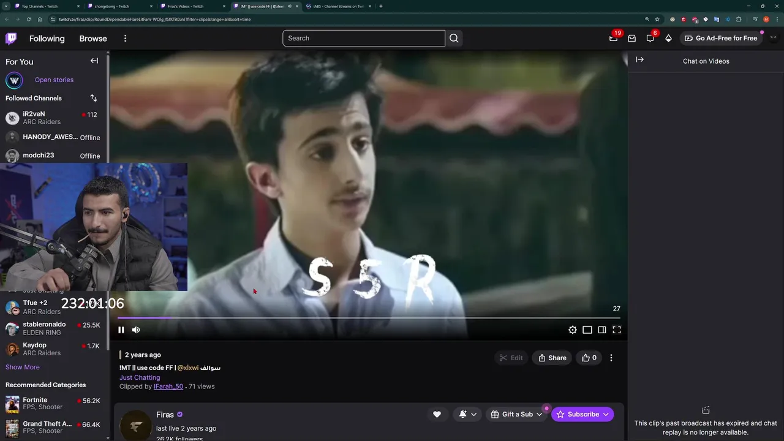Open the activity feed with 6 badge

tap(650, 38)
